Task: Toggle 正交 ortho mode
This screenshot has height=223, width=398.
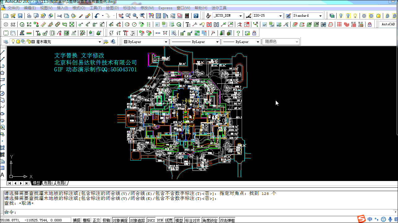Action: [x=96, y=221]
